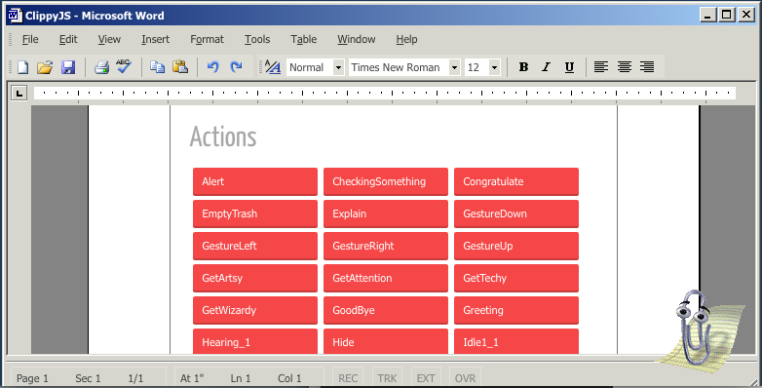Click the Page 1 status bar entry
Image resolution: width=762 pixels, height=388 pixels.
click(32, 378)
